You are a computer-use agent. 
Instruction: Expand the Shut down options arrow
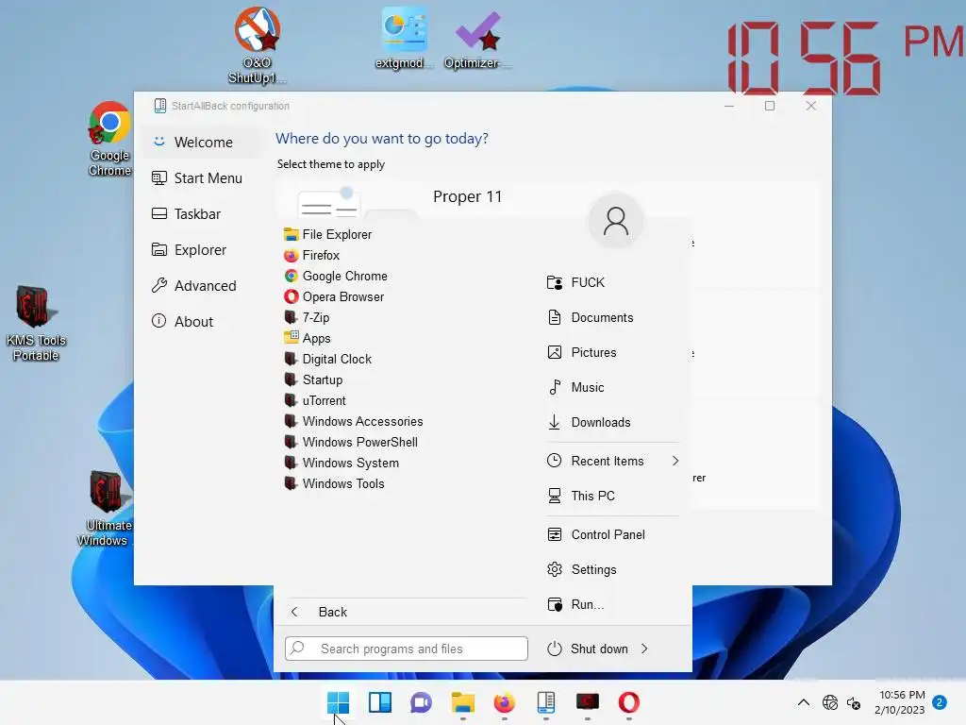click(x=644, y=649)
